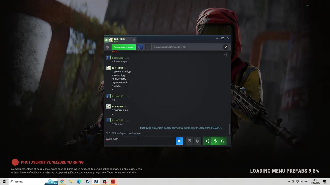Maximize the Steam chat window
This screenshot has width=330, height=185.
[x=223, y=38]
